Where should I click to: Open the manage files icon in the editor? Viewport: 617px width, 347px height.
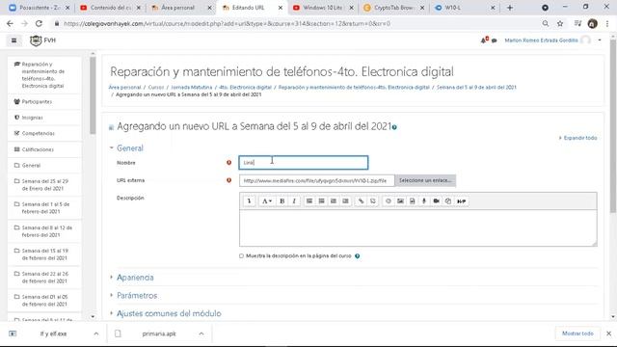click(447, 201)
